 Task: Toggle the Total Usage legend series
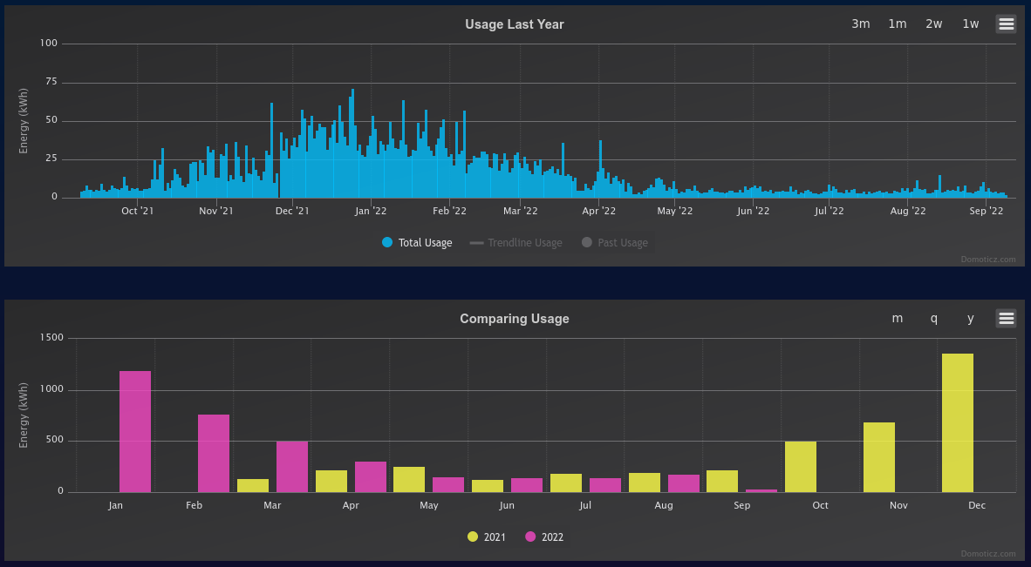(x=418, y=243)
